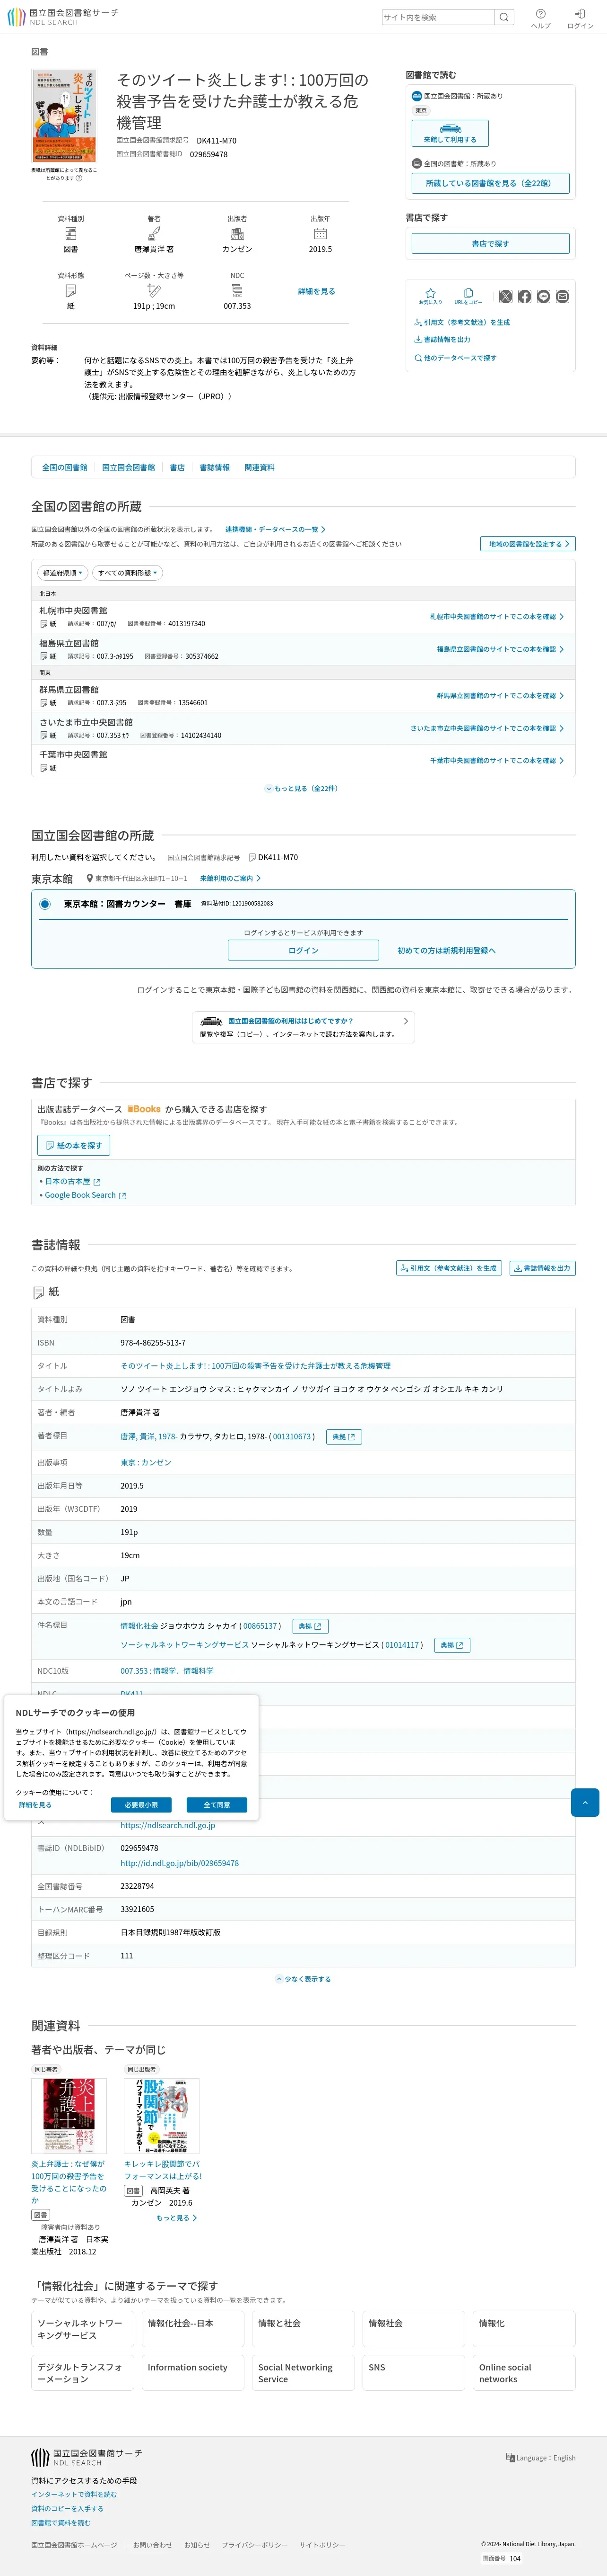Open 初めての方は新規利用登録へ link
607x2576 pixels.
(446, 950)
